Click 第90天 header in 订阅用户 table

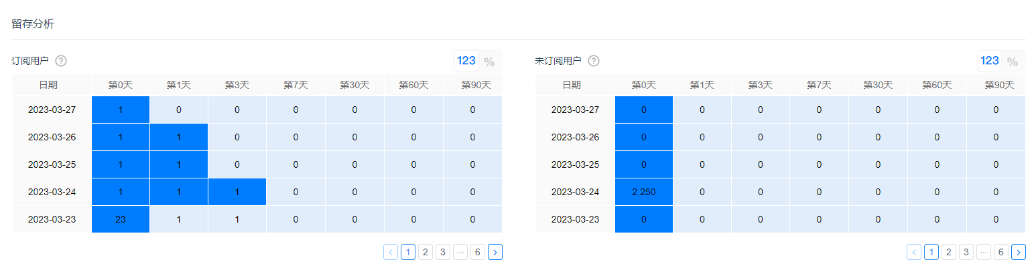click(473, 85)
